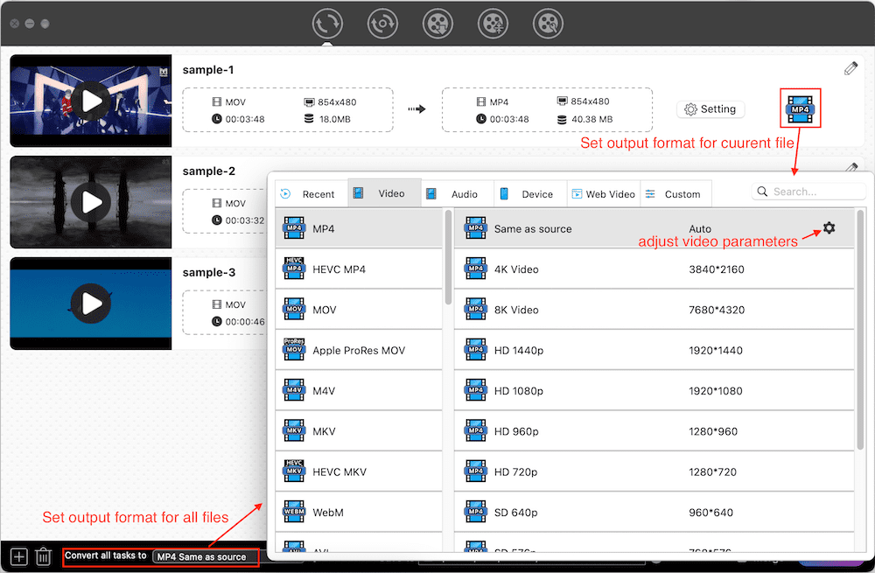This screenshot has width=875, height=573.
Task: Choose SD 640p preset
Action: click(x=654, y=512)
